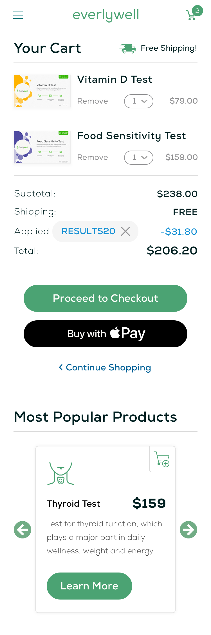Screen dimensions: 211x635
Task: Add Thyroid Test to cart
Action: pyautogui.click(x=162, y=459)
